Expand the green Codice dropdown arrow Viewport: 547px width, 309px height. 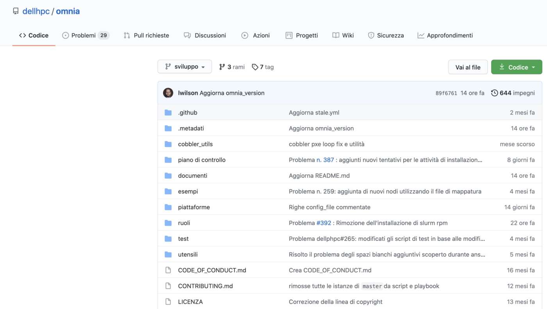[x=533, y=67]
